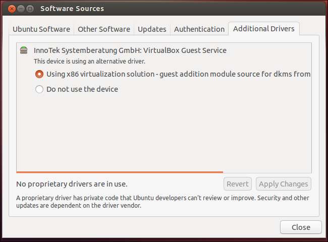
Task: Select the x86 virtualization solution driver option
Action: 40,74
